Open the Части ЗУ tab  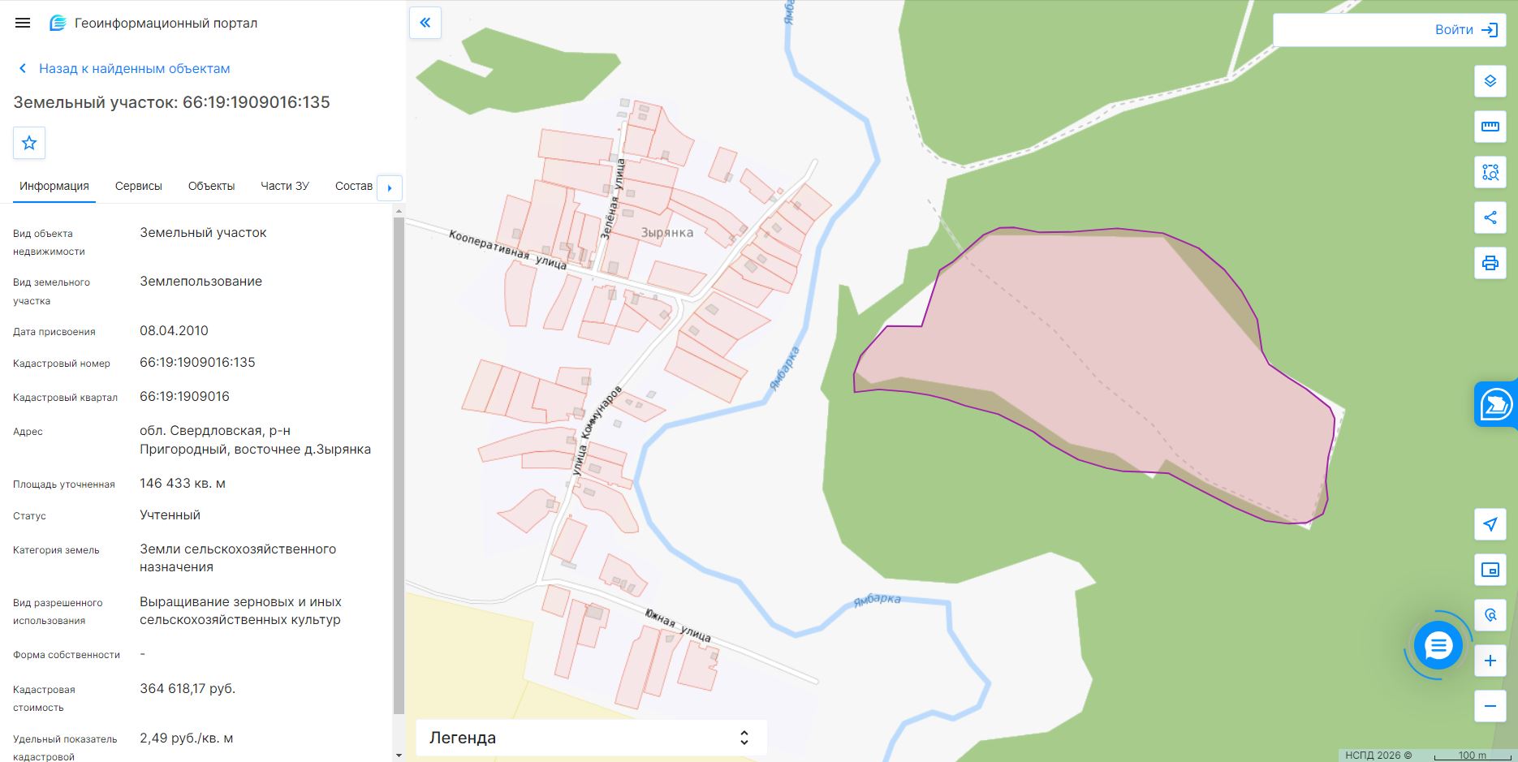coord(285,186)
